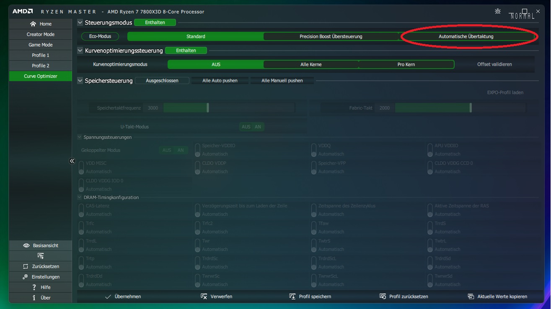Toggle the CLDO VDDP switch
The height and width of the screenshot is (309, 551).
198,167
